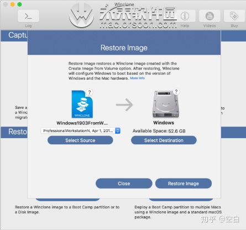Screen dimensions: 246x230
Task: Open help for the destination drive
Action: 176,91
